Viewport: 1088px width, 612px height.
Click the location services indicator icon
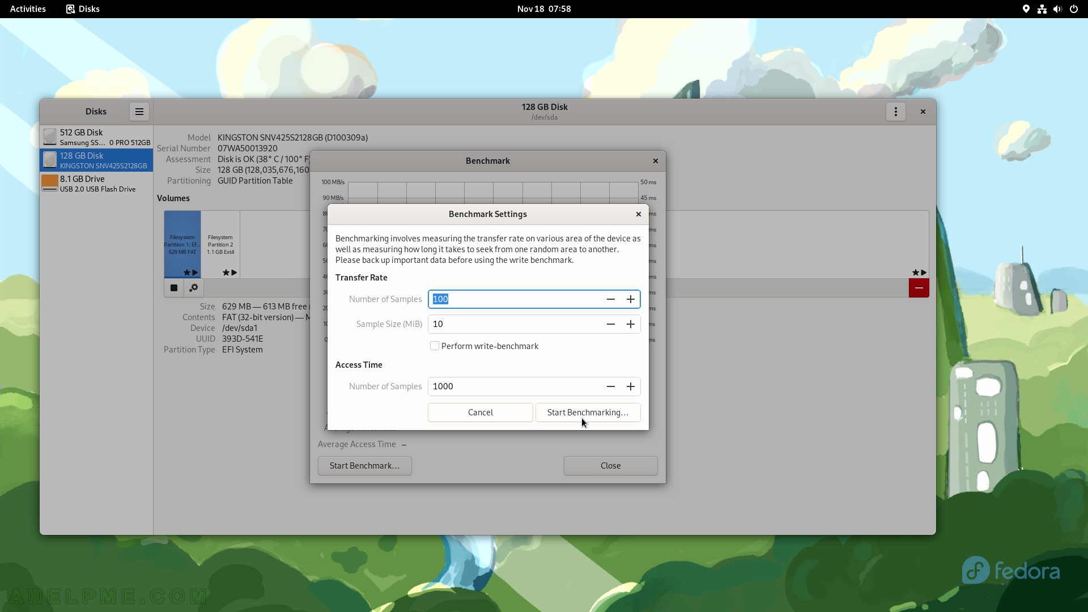[x=1026, y=9]
